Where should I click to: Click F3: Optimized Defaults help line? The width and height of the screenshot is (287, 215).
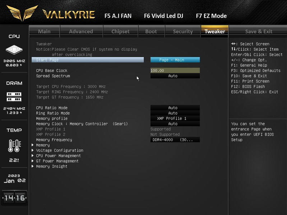click(x=256, y=70)
